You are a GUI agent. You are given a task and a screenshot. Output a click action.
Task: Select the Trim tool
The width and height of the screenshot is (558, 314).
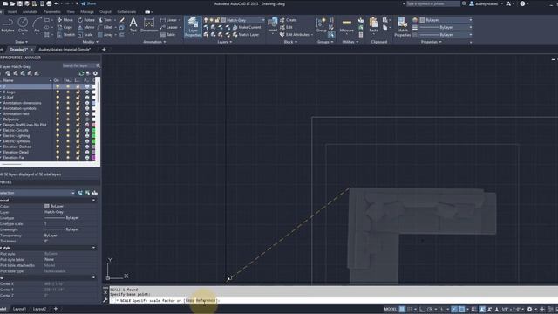(x=105, y=20)
